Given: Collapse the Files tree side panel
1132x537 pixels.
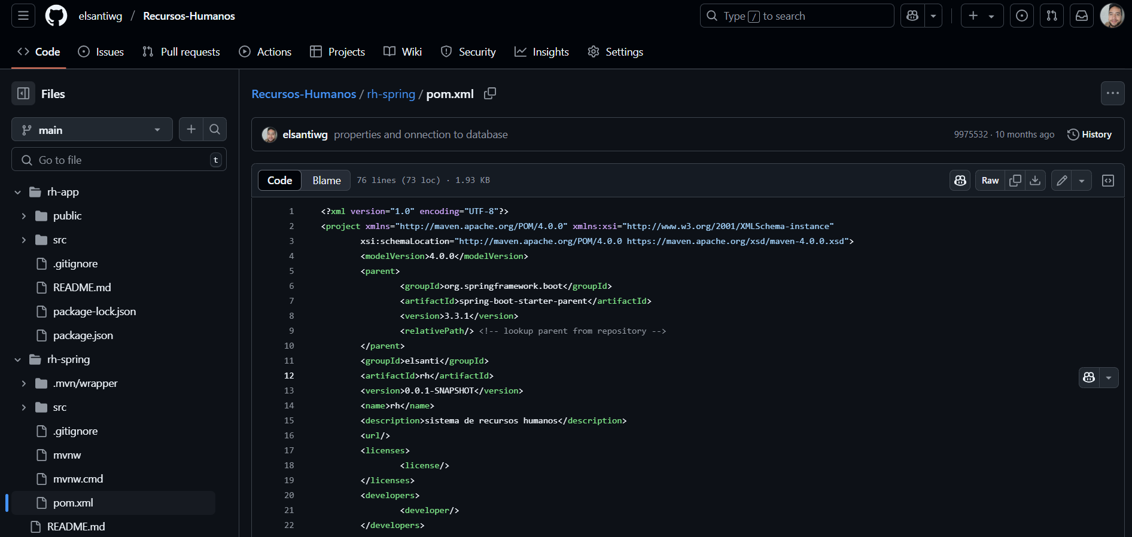Looking at the screenshot, I should point(23,93).
